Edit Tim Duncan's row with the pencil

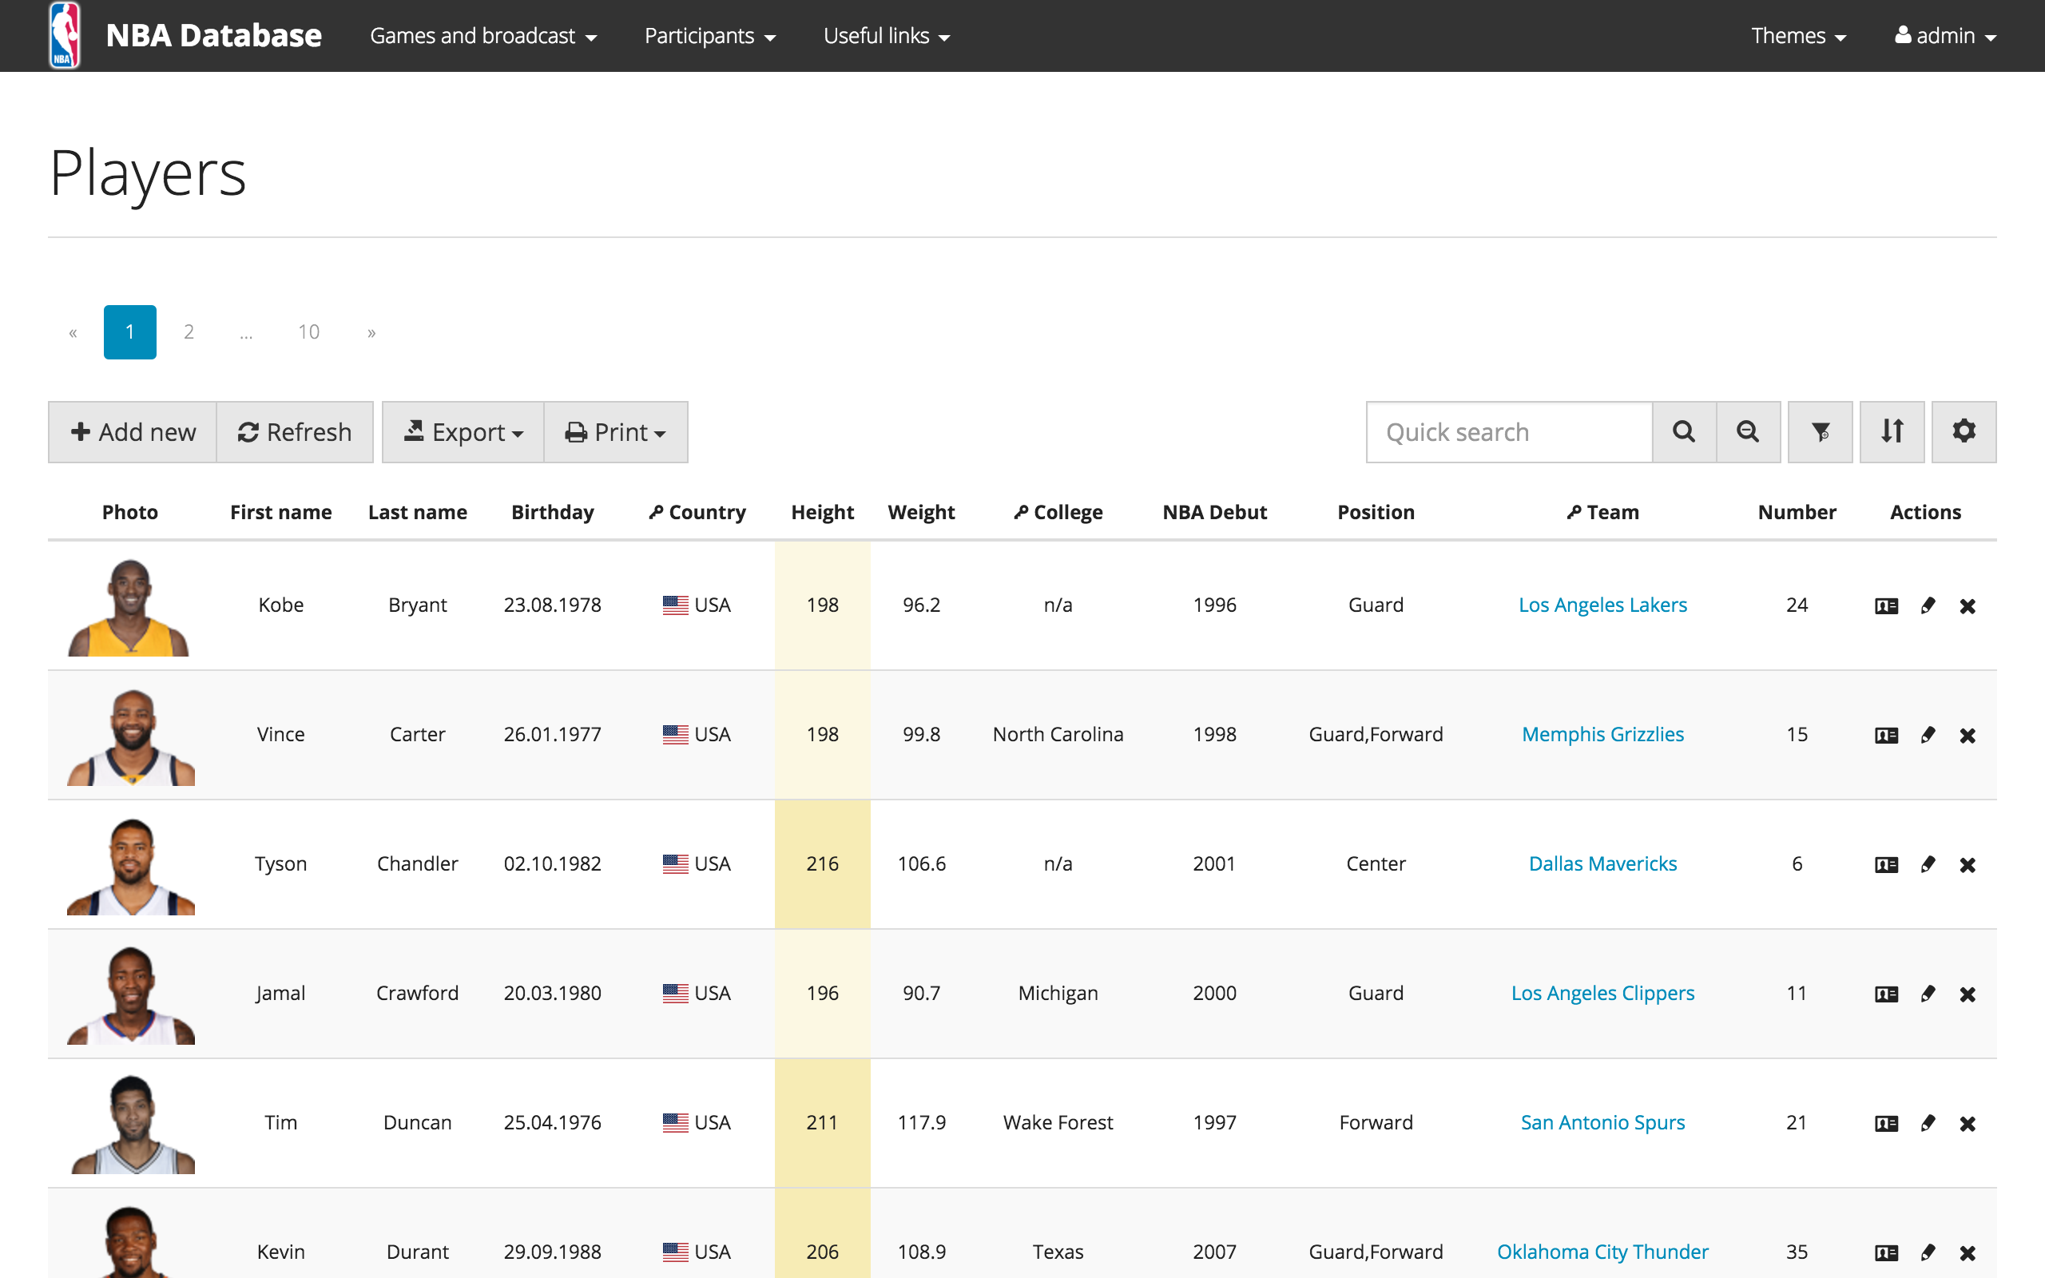pos(1928,1122)
